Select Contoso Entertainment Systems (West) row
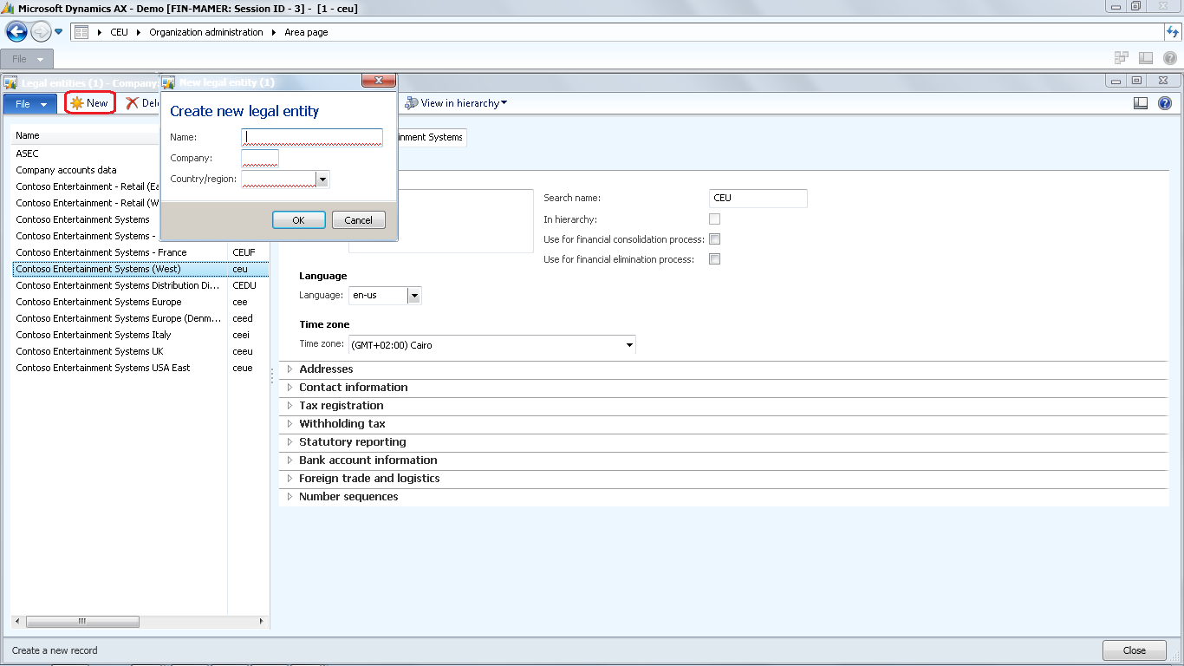The width and height of the screenshot is (1184, 666). point(140,269)
